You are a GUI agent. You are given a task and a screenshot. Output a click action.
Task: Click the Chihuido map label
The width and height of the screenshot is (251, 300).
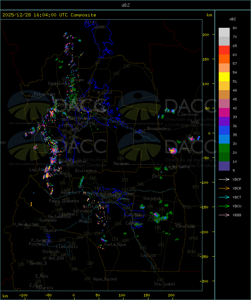(x=51, y=252)
